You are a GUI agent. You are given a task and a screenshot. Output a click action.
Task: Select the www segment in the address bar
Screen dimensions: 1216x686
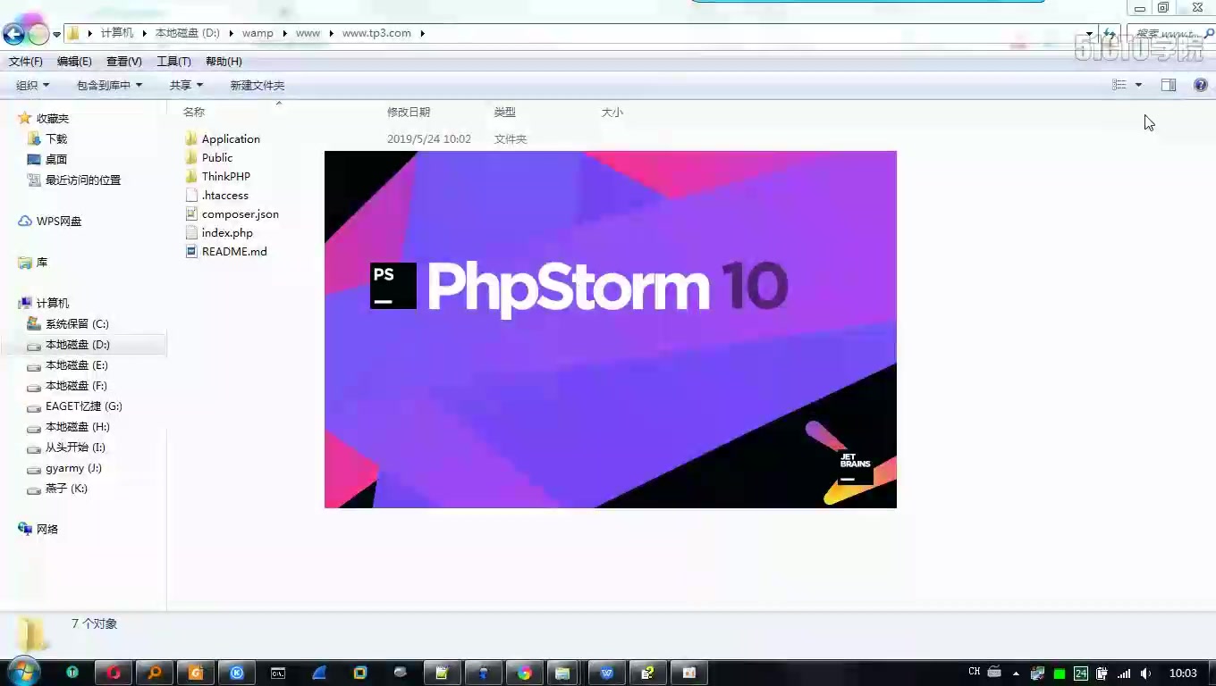308,33
